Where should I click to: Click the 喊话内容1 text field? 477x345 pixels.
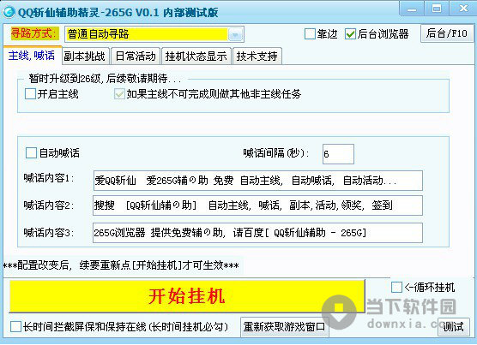click(258, 181)
